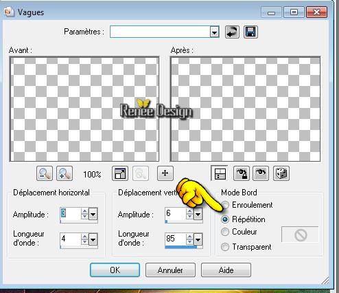Expand vertical Longueur d'onde dropdown arrow
The image size is (339, 293).
198,240
